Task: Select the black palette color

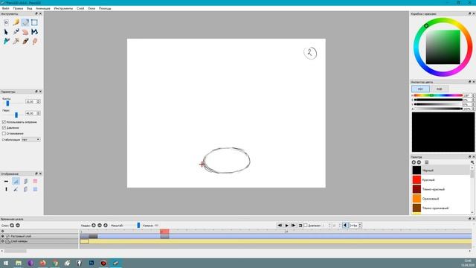Action: [441, 170]
